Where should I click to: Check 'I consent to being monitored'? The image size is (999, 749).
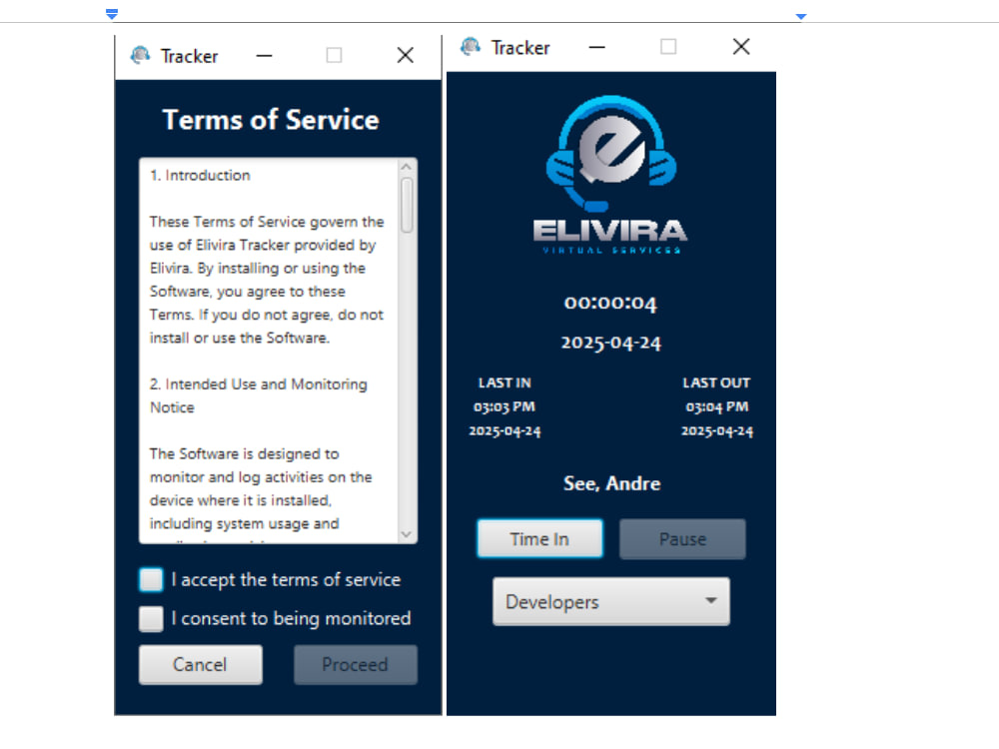pyautogui.click(x=151, y=618)
